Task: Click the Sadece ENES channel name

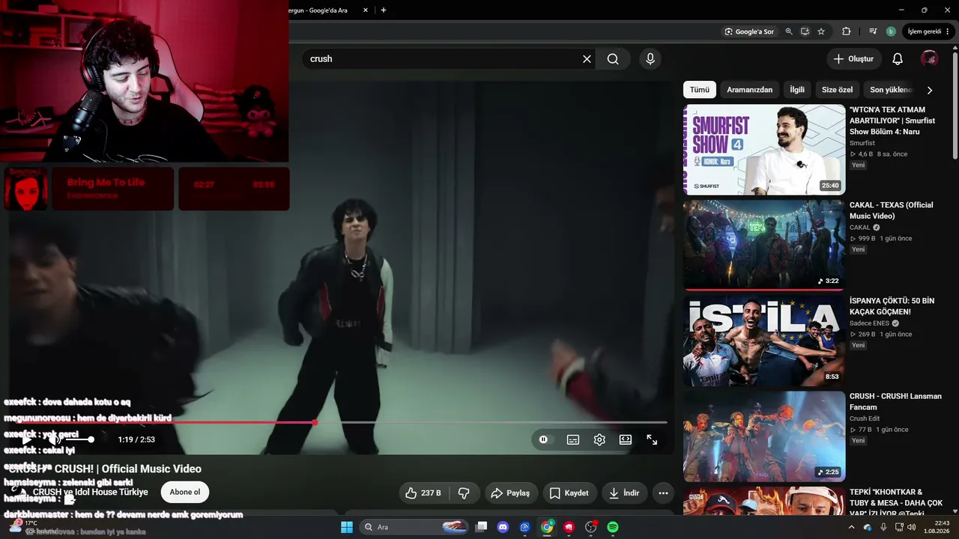Action: 869,323
